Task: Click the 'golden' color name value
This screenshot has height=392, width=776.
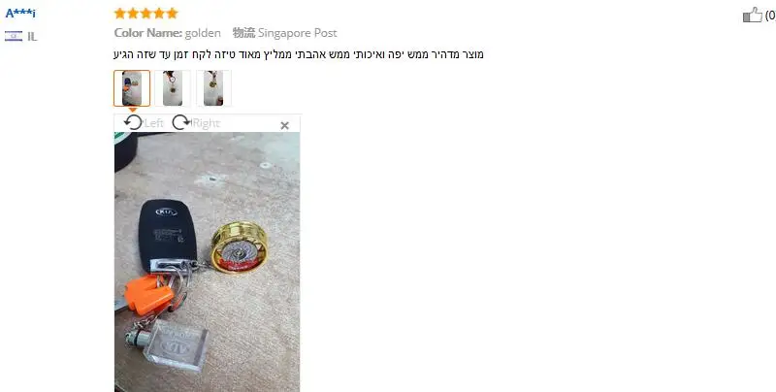Action: pyautogui.click(x=203, y=33)
